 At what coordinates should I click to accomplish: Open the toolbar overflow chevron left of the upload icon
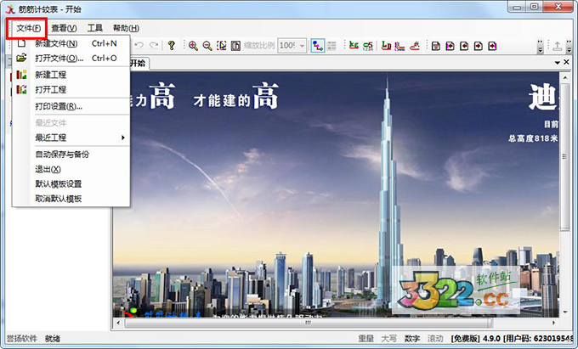(x=540, y=46)
